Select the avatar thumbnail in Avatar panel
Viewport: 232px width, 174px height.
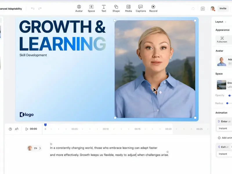(x=222, y=61)
